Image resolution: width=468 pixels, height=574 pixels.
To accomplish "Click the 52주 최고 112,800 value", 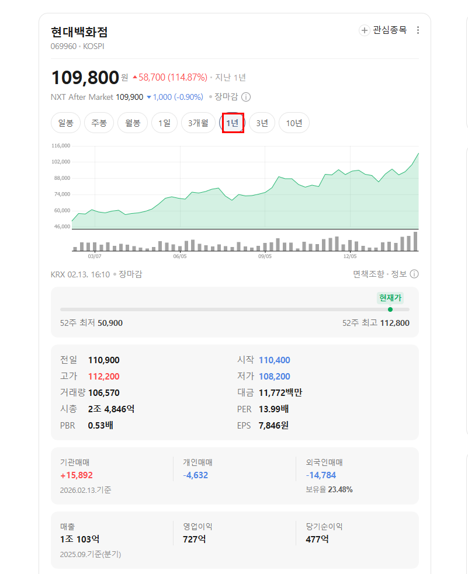I will pyautogui.click(x=395, y=323).
